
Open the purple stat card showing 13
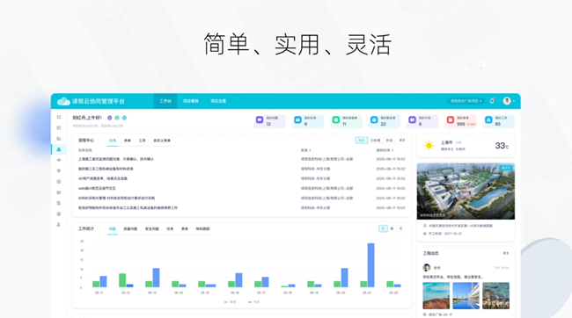(x=269, y=121)
